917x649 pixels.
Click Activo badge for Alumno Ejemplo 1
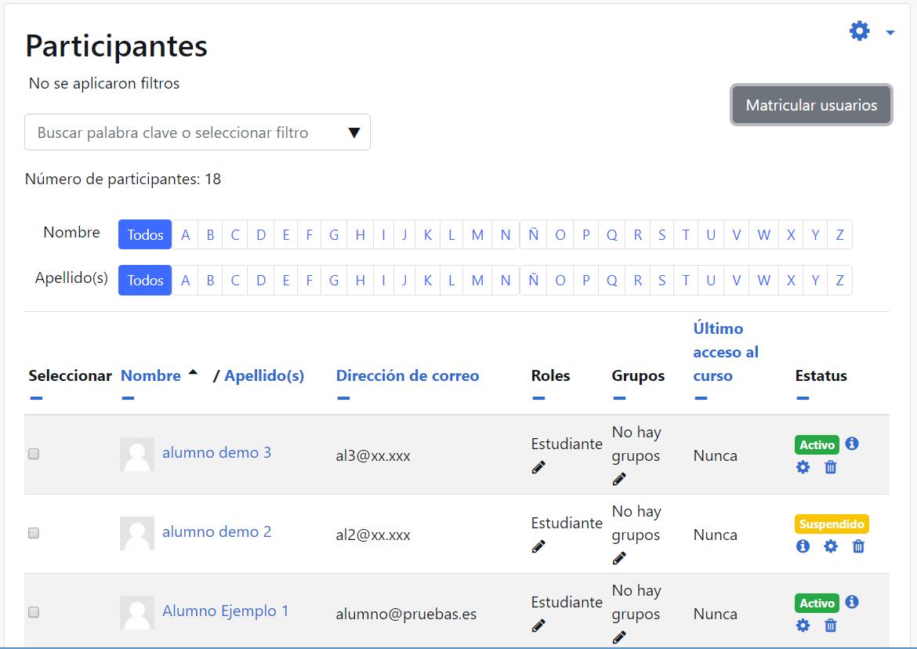[x=817, y=603]
